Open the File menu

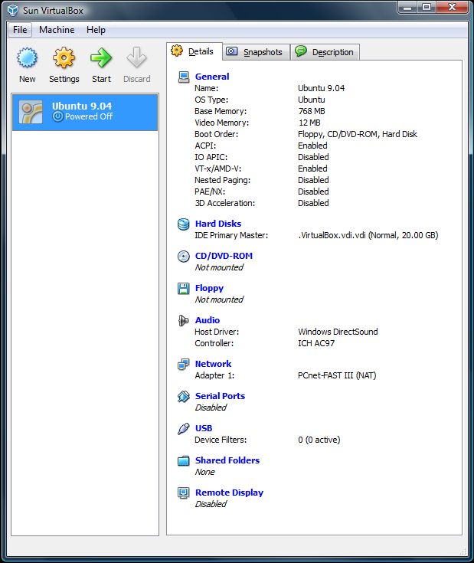click(x=20, y=30)
